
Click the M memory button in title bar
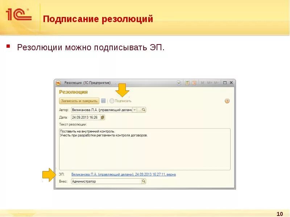click(x=203, y=83)
